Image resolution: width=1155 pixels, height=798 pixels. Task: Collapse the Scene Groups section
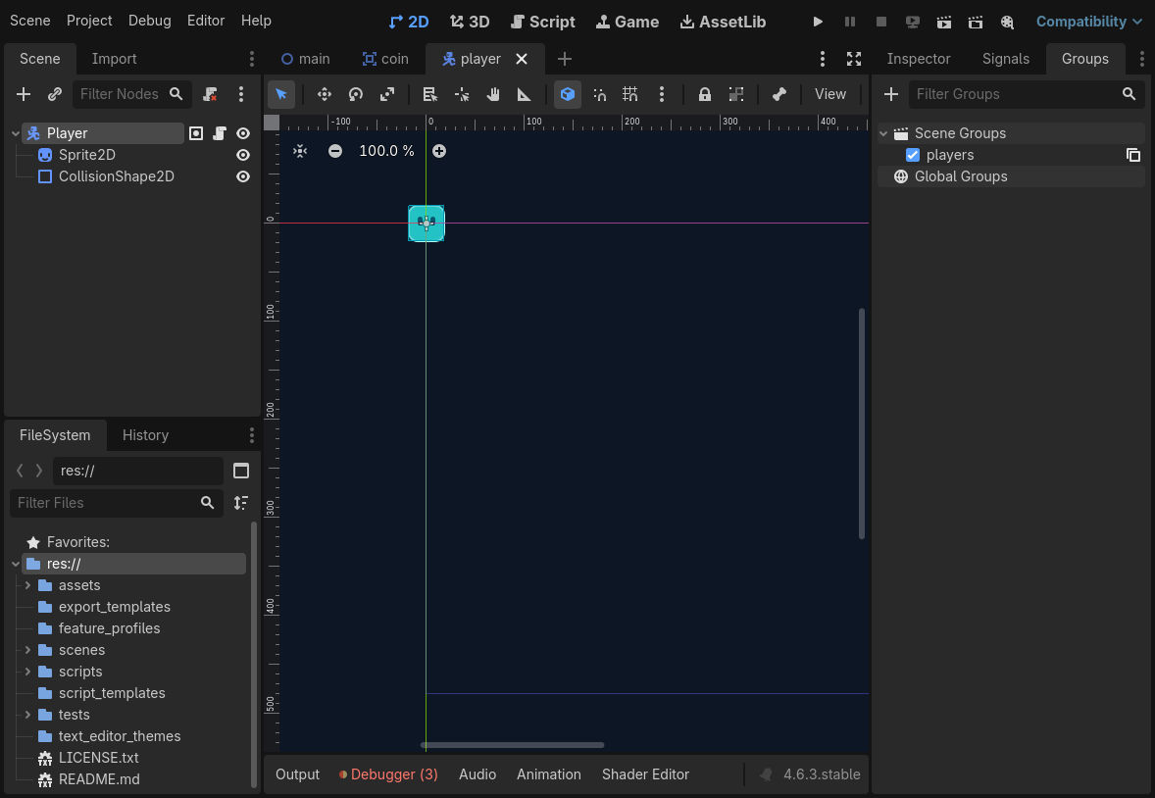[884, 133]
